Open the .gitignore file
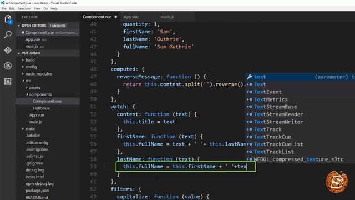The image size is (355, 200). click(34, 163)
